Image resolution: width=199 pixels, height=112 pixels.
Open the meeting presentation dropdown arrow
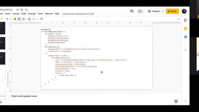143,11
